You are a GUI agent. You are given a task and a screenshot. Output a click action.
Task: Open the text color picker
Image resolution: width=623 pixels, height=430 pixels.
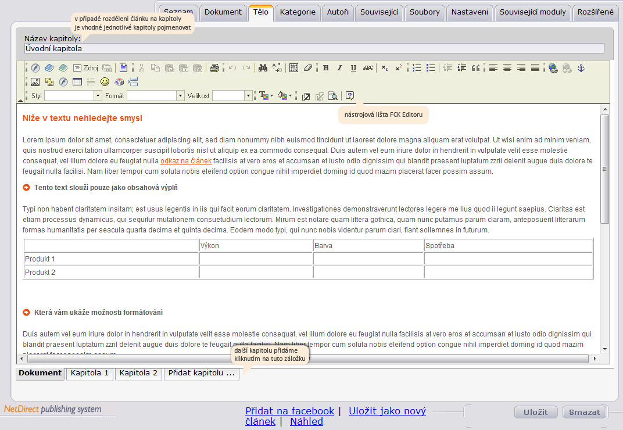[266, 96]
